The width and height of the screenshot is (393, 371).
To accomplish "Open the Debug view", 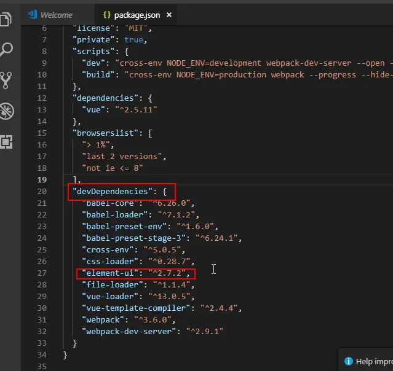I will click(x=7, y=111).
